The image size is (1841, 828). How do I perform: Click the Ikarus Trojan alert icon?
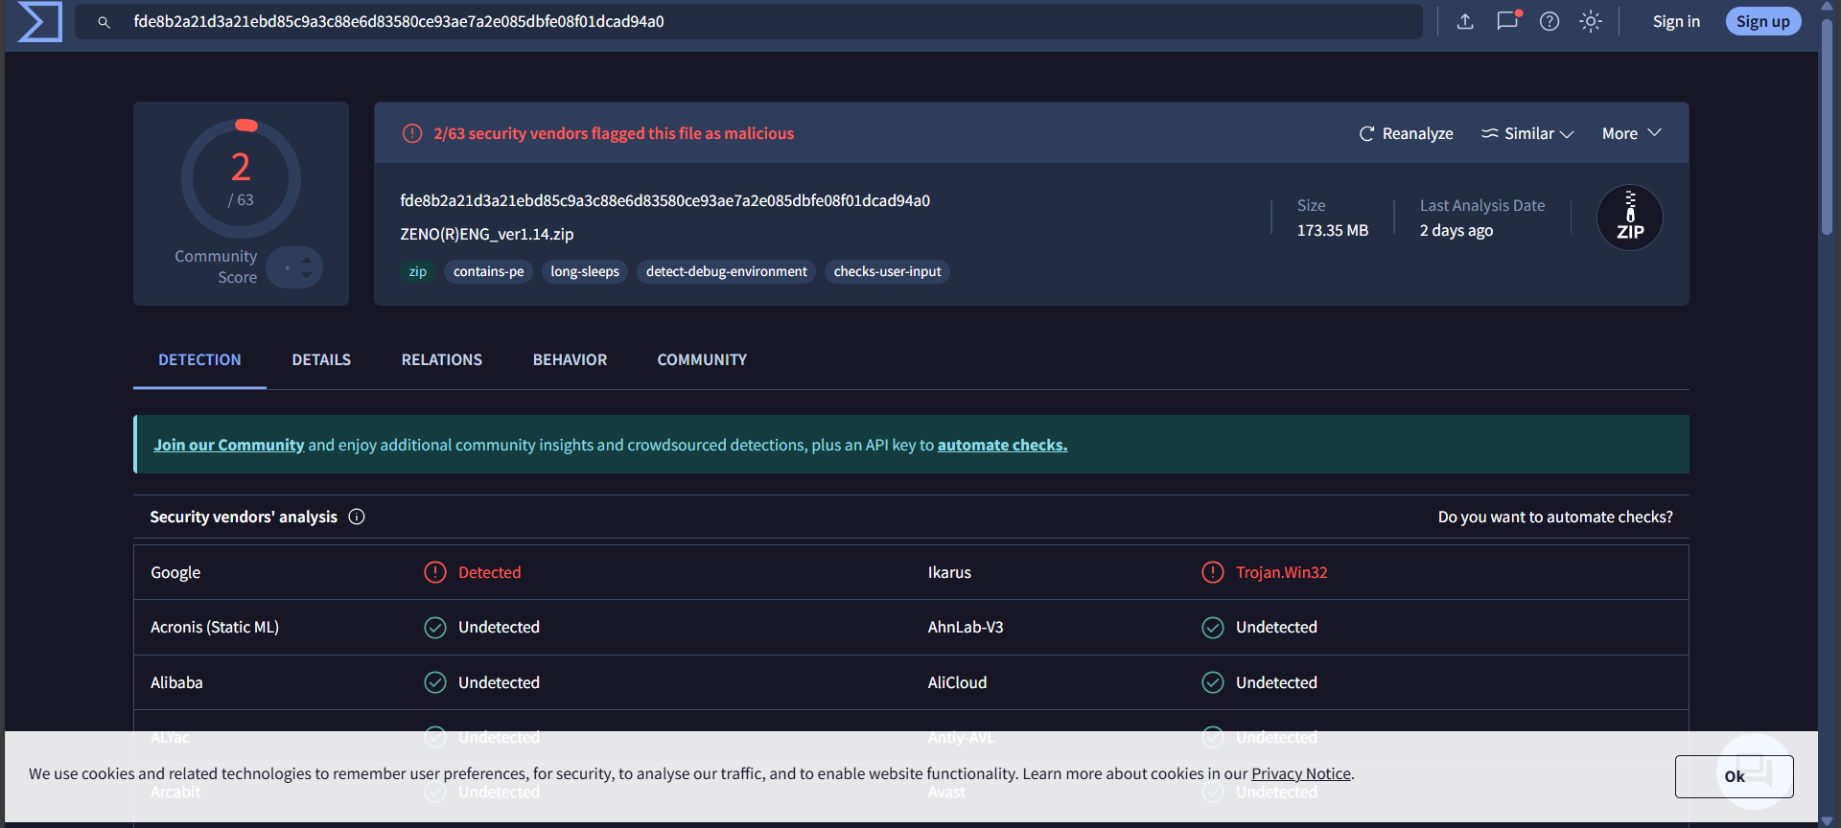click(x=1213, y=572)
